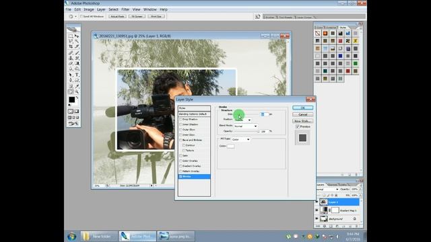Select the Path Selection tool
431x242 pixels.
[71, 75]
